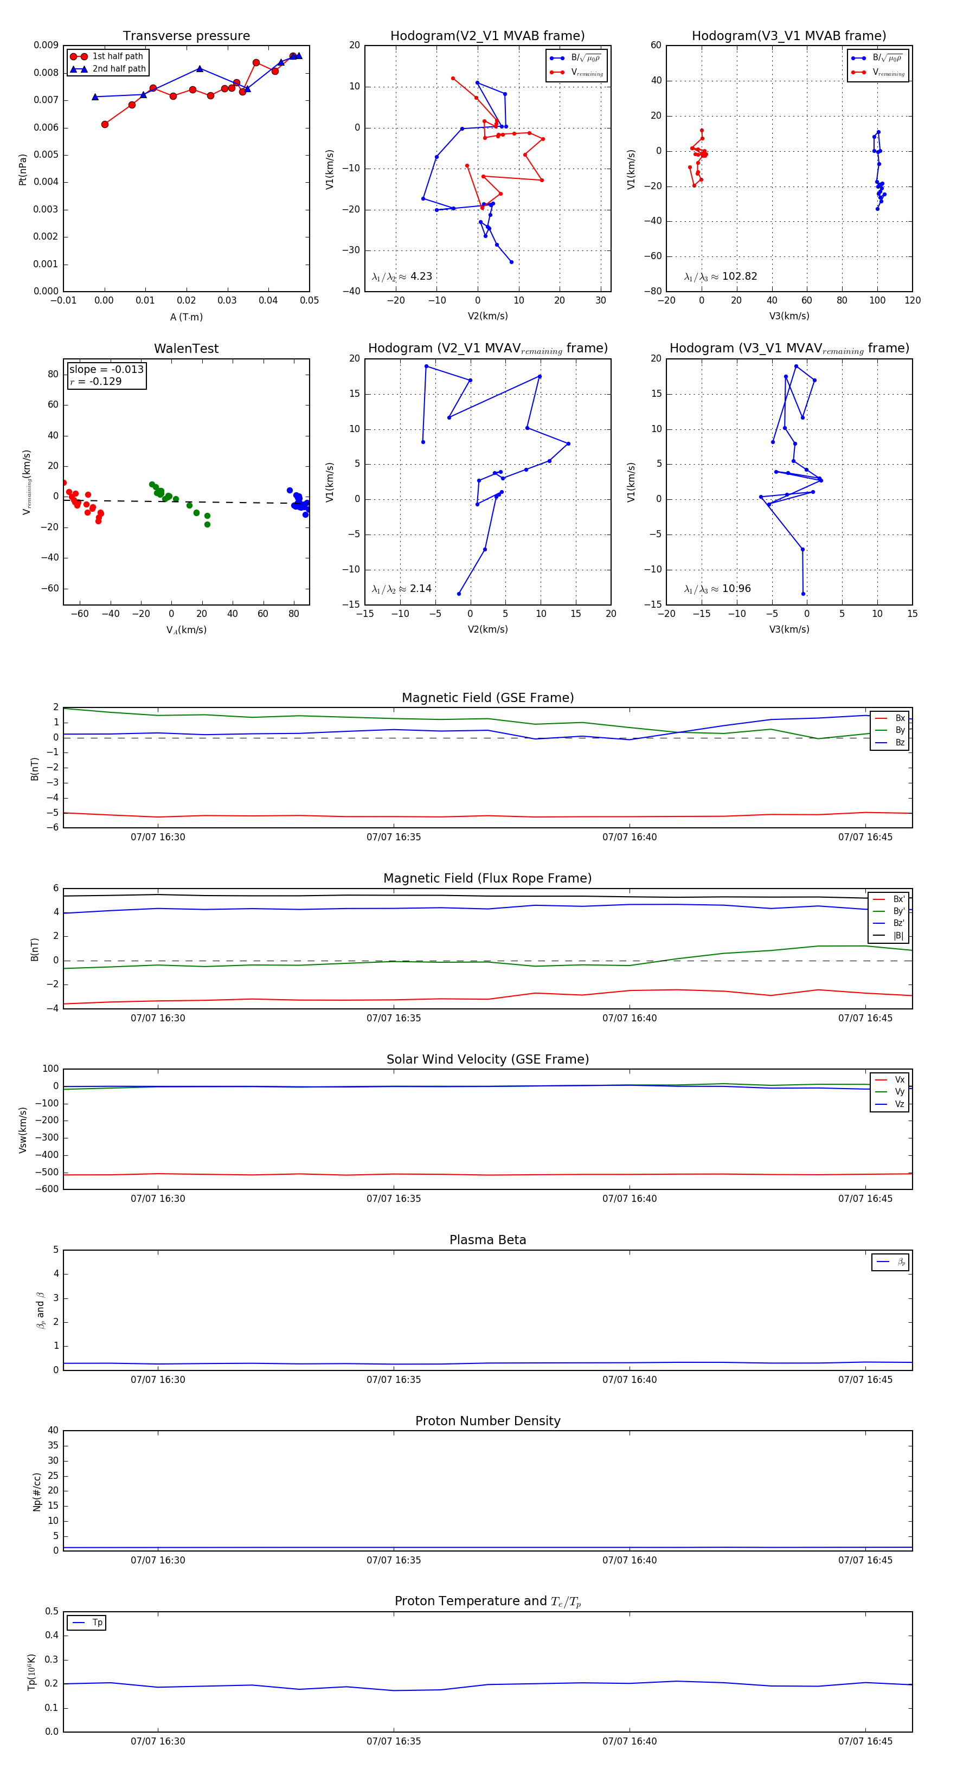Viewport: 976px width, 1789px height.
Task: Select the "By'" legend entry in Flux Rope panel
Action: pos(889,911)
